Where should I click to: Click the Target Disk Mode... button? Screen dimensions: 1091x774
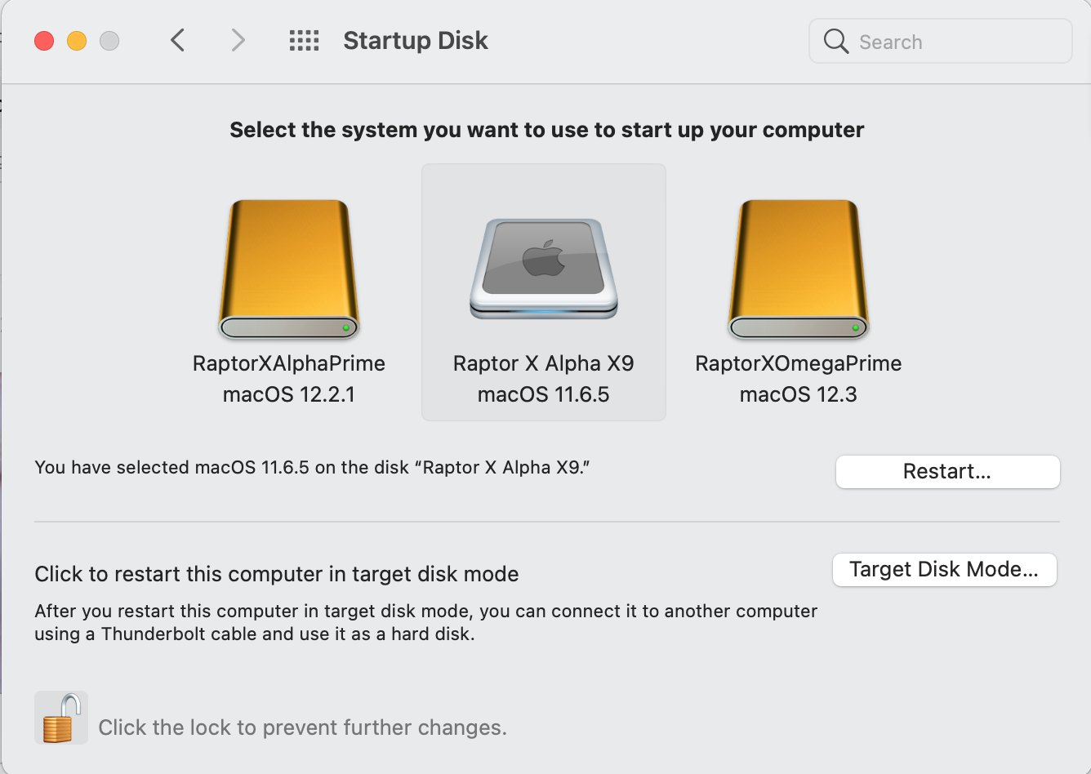944,569
